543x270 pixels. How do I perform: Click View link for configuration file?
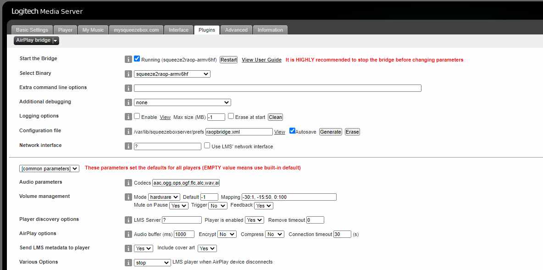[x=280, y=132]
